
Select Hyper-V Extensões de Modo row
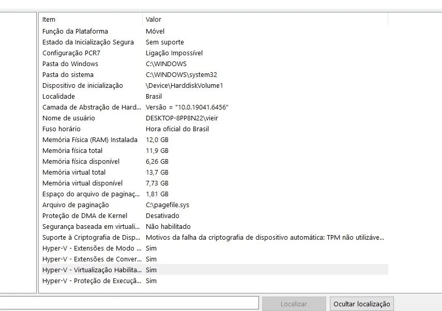pos(215,248)
